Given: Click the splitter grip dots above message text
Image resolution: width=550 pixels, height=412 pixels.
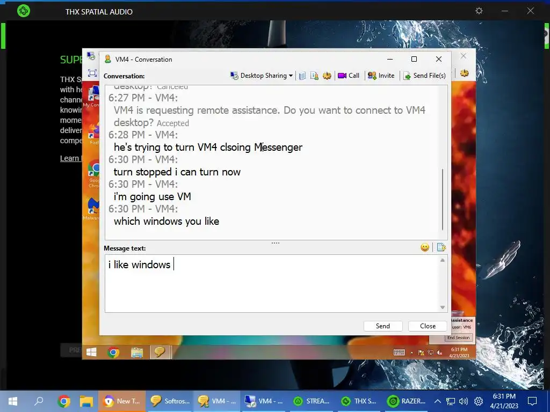Looking at the screenshot, I should pos(276,243).
